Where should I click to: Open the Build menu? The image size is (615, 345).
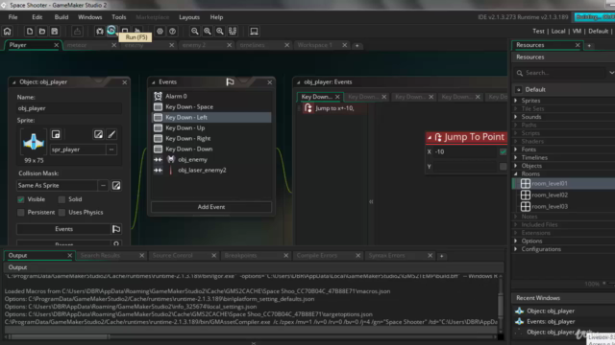coord(61,17)
